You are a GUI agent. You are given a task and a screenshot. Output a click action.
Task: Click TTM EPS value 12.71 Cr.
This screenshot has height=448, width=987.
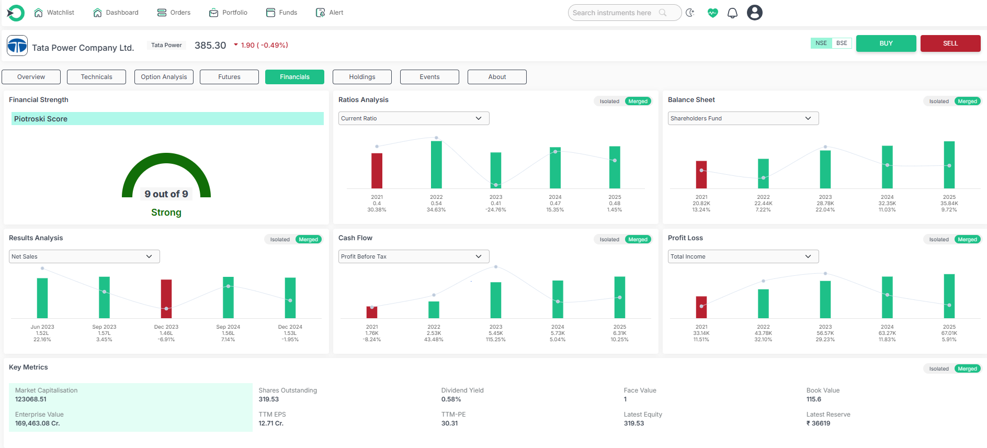[271, 423]
